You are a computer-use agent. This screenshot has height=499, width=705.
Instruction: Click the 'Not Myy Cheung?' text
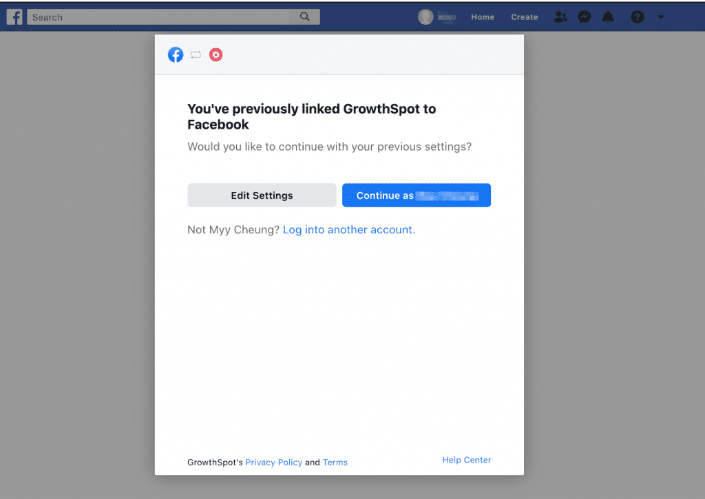pos(233,230)
